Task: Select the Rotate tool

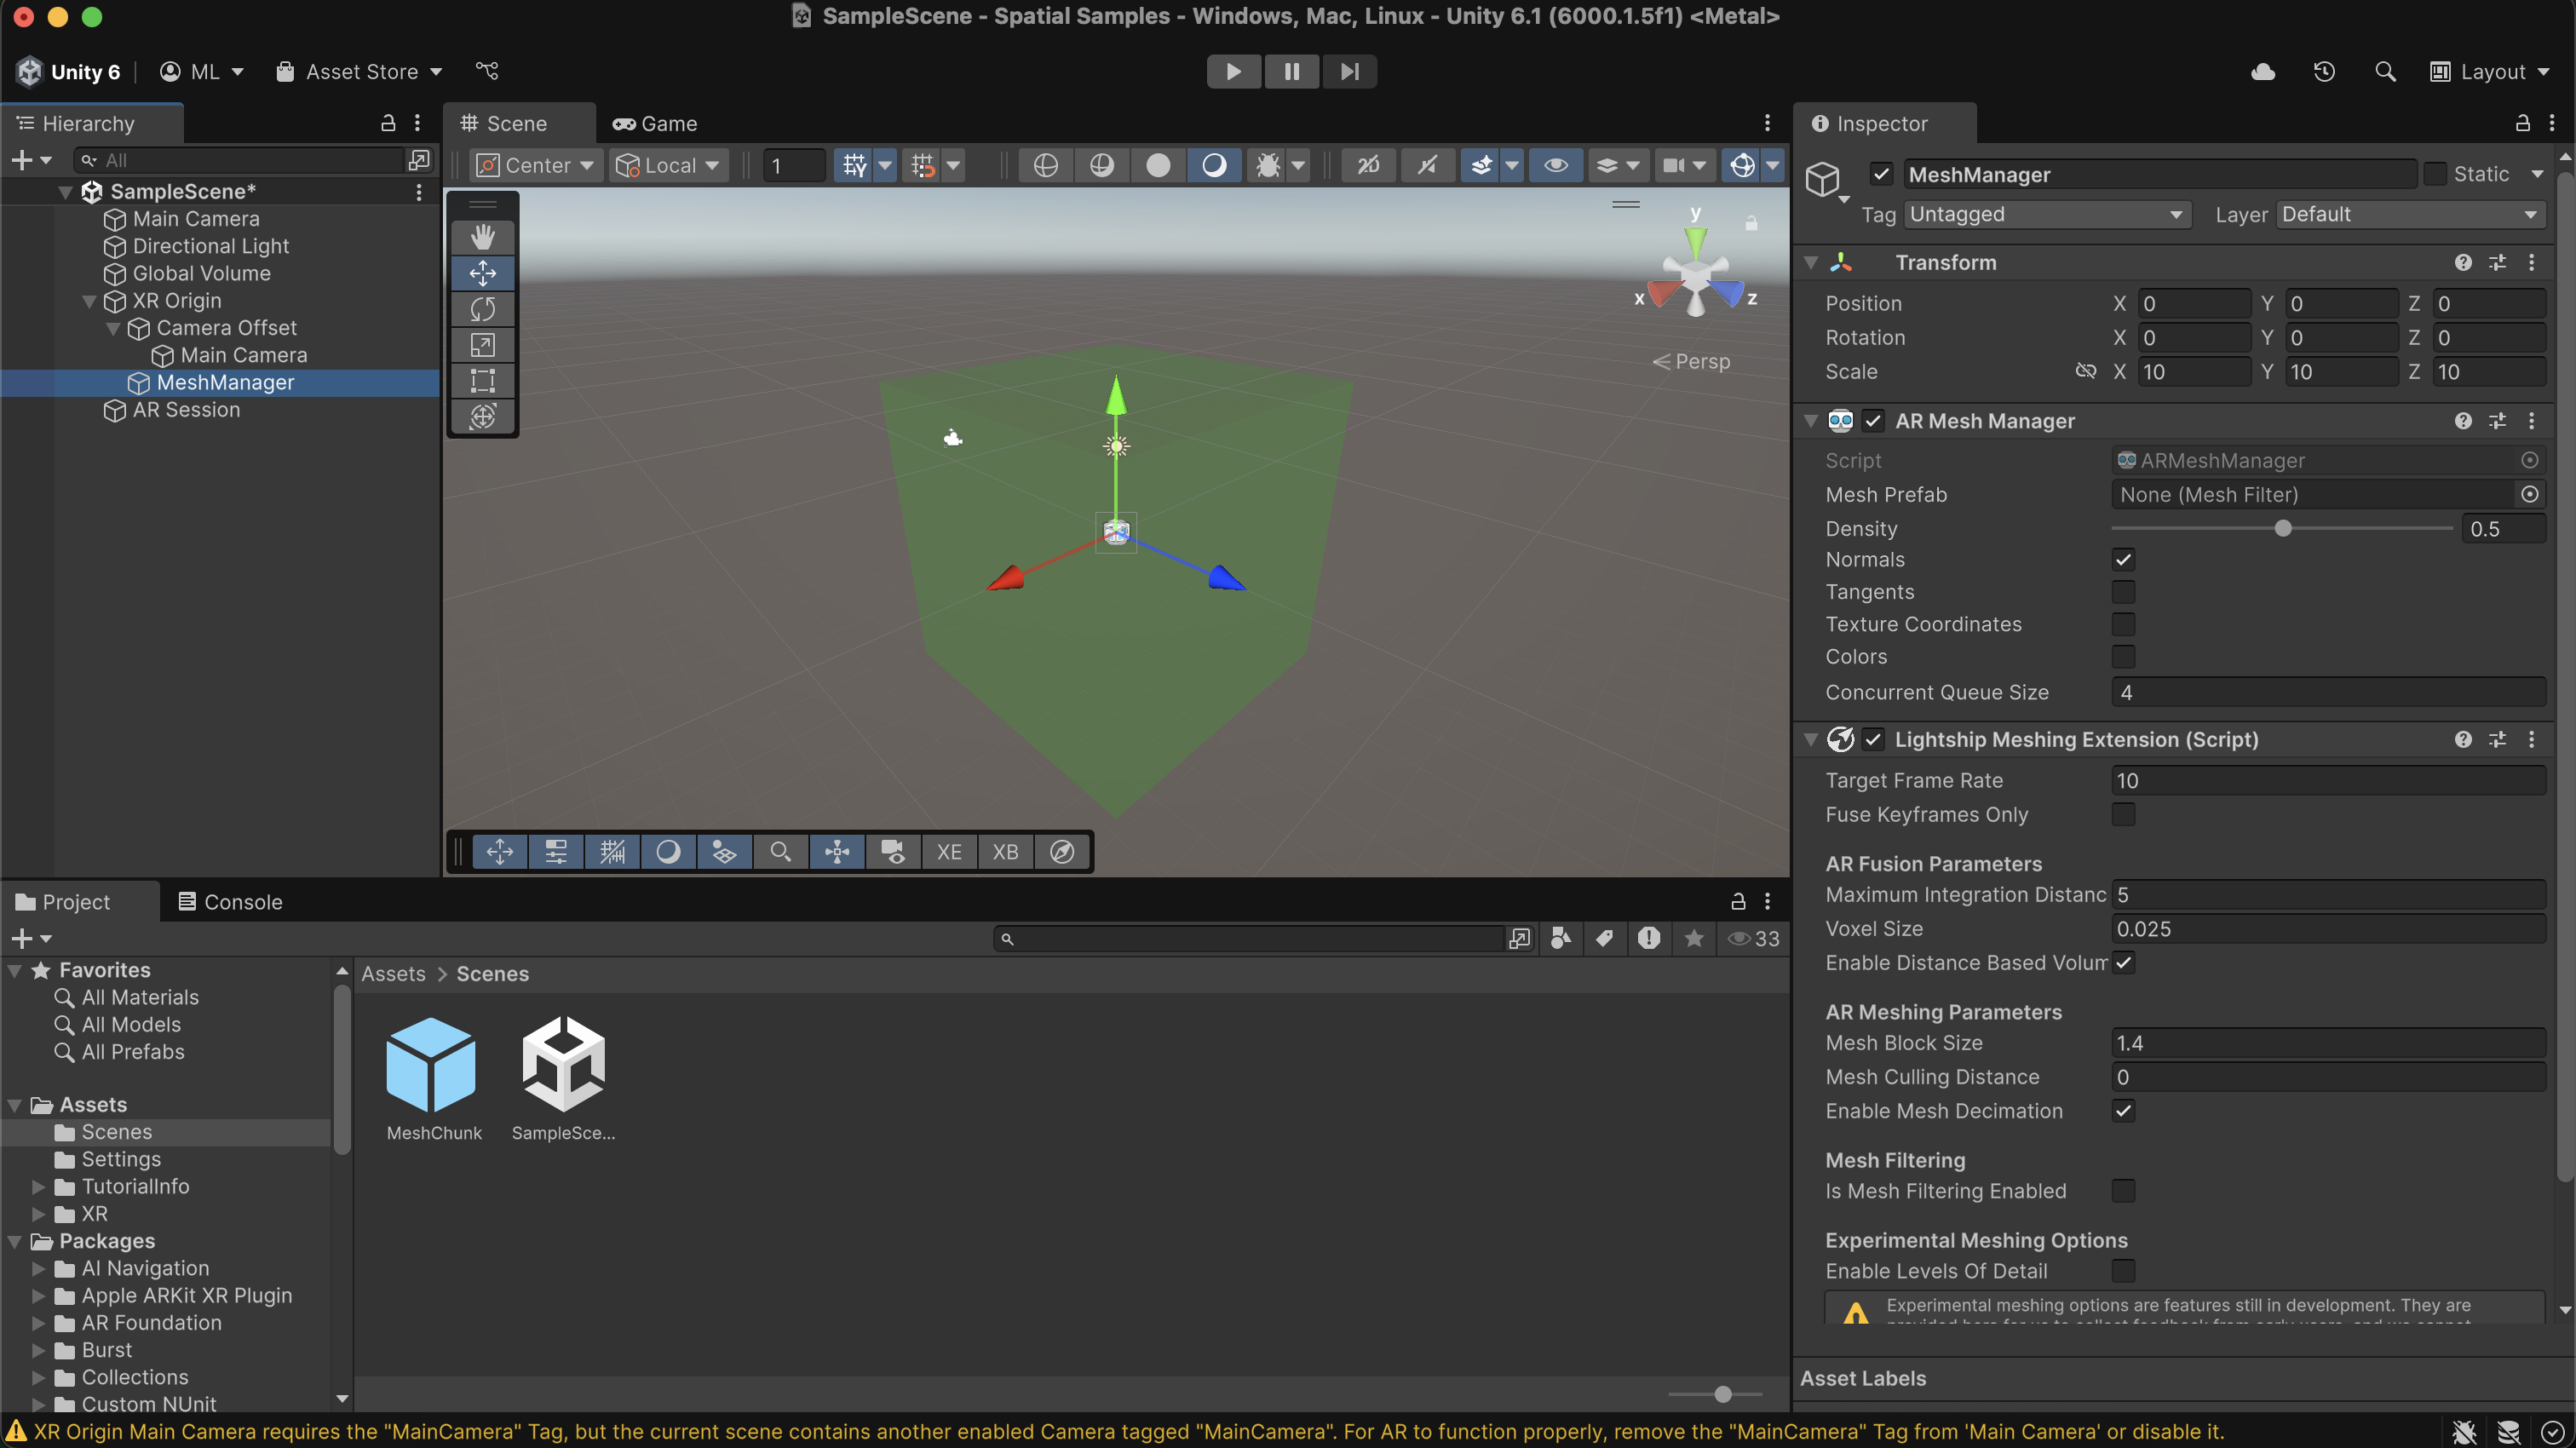Action: tap(483, 309)
